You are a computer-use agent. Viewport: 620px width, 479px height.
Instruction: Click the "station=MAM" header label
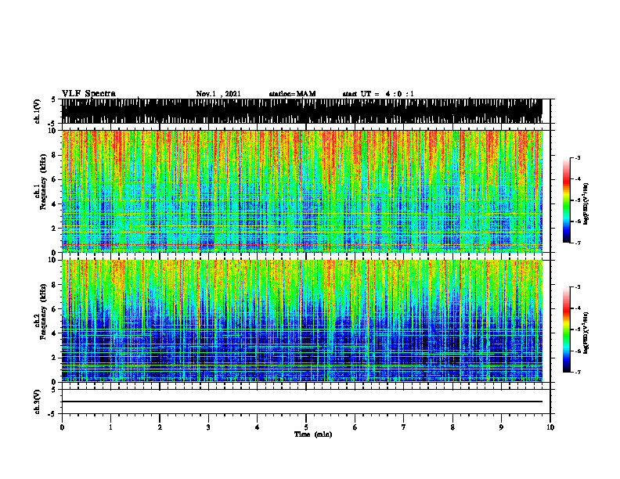click(x=292, y=94)
